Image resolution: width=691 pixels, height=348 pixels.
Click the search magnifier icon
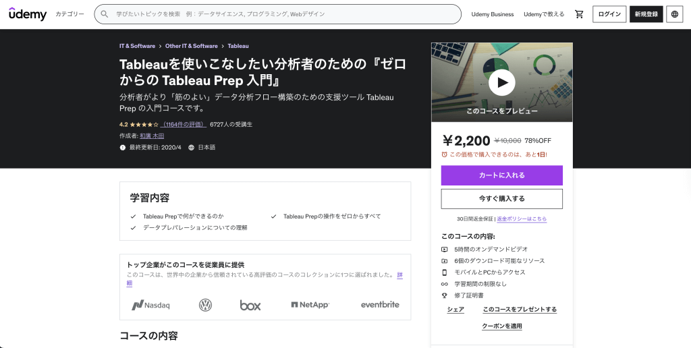point(105,14)
